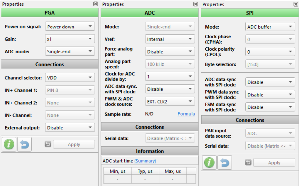
Task: Open the External output dropdown in PGA
Action: pos(70,127)
